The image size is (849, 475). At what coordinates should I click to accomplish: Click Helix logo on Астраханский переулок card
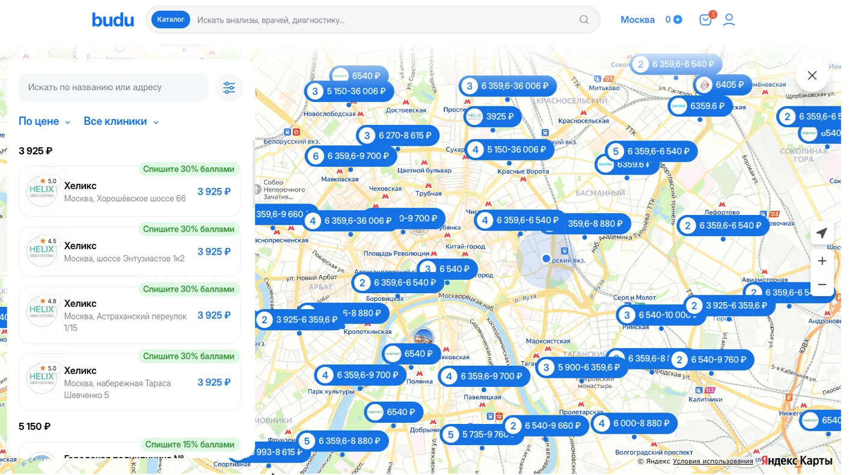coord(41,312)
